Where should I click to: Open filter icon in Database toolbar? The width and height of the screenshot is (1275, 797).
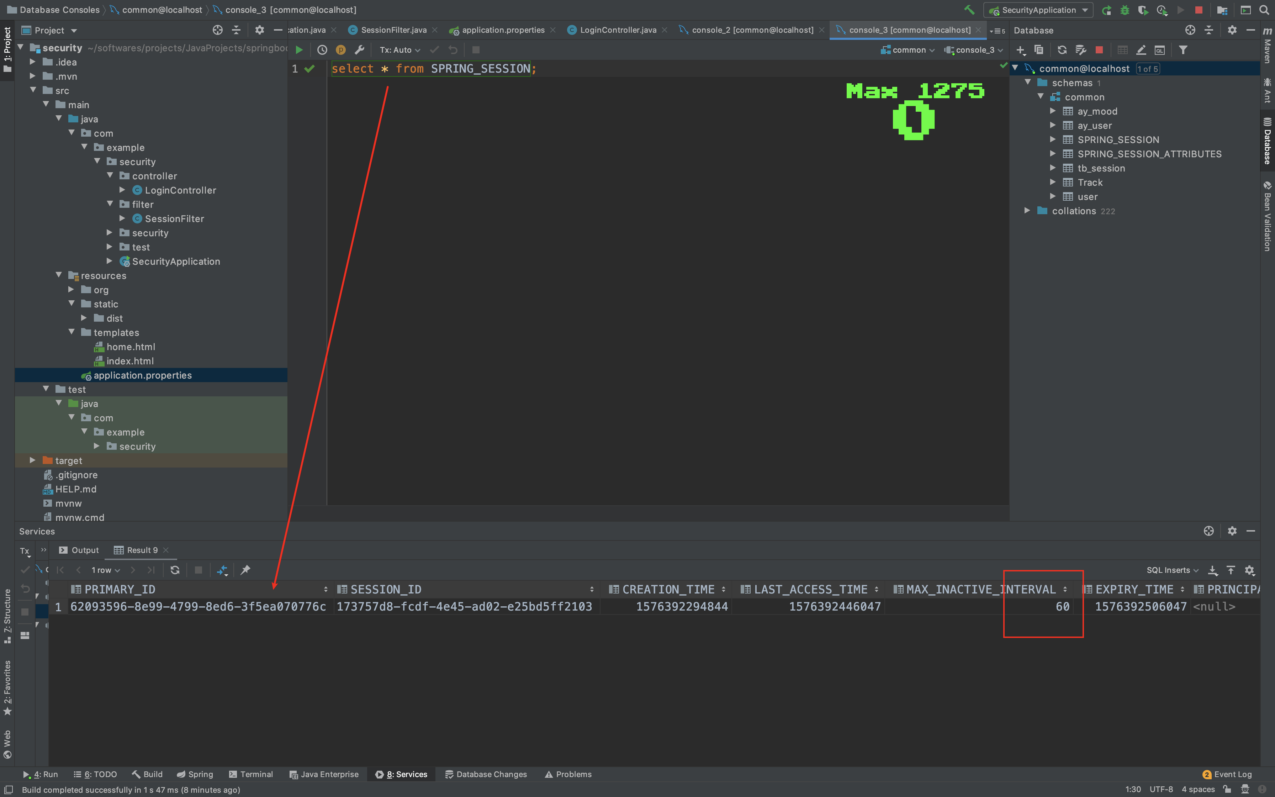pos(1183,50)
